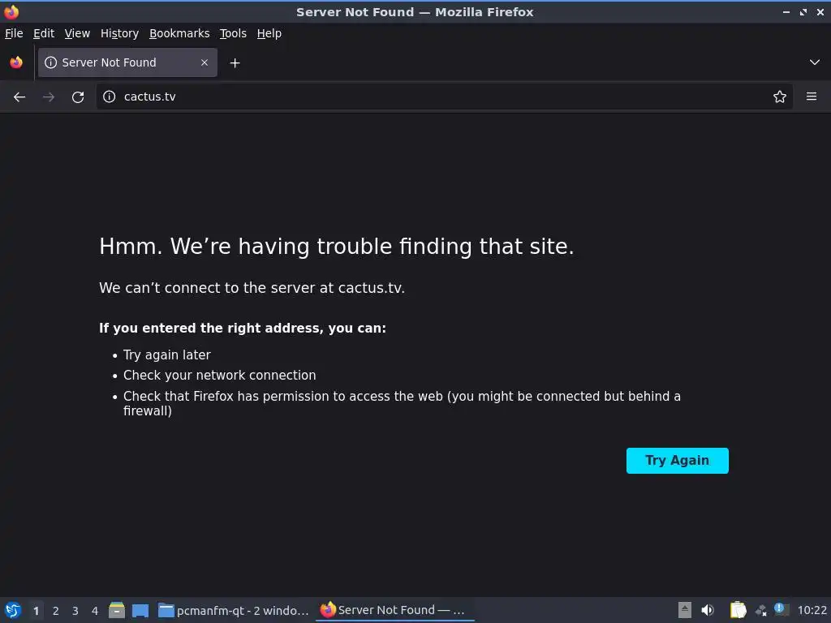Show site information for cactus.tv

[110, 97]
